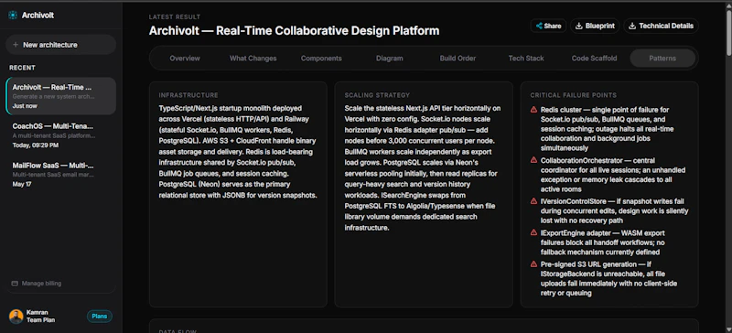The height and width of the screenshot is (333, 732).
Task: Download Technical Details
Action: coord(661,27)
